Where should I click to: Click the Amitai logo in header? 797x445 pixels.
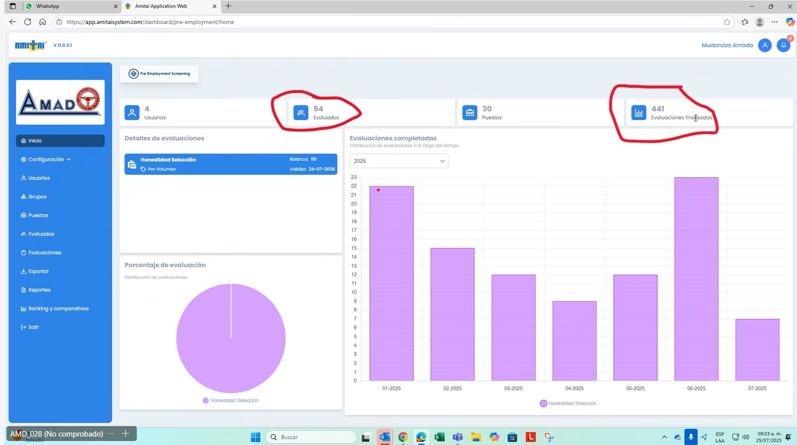coord(30,45)
